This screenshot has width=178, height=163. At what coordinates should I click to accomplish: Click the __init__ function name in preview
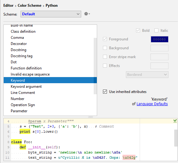click(x=37, y=147)
